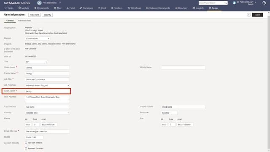Image resolution: width=270 pixels, height=152 pixels.
Task: Open the Division Construction dropdown
Action: pyautogui.click(x=38, y=38)
